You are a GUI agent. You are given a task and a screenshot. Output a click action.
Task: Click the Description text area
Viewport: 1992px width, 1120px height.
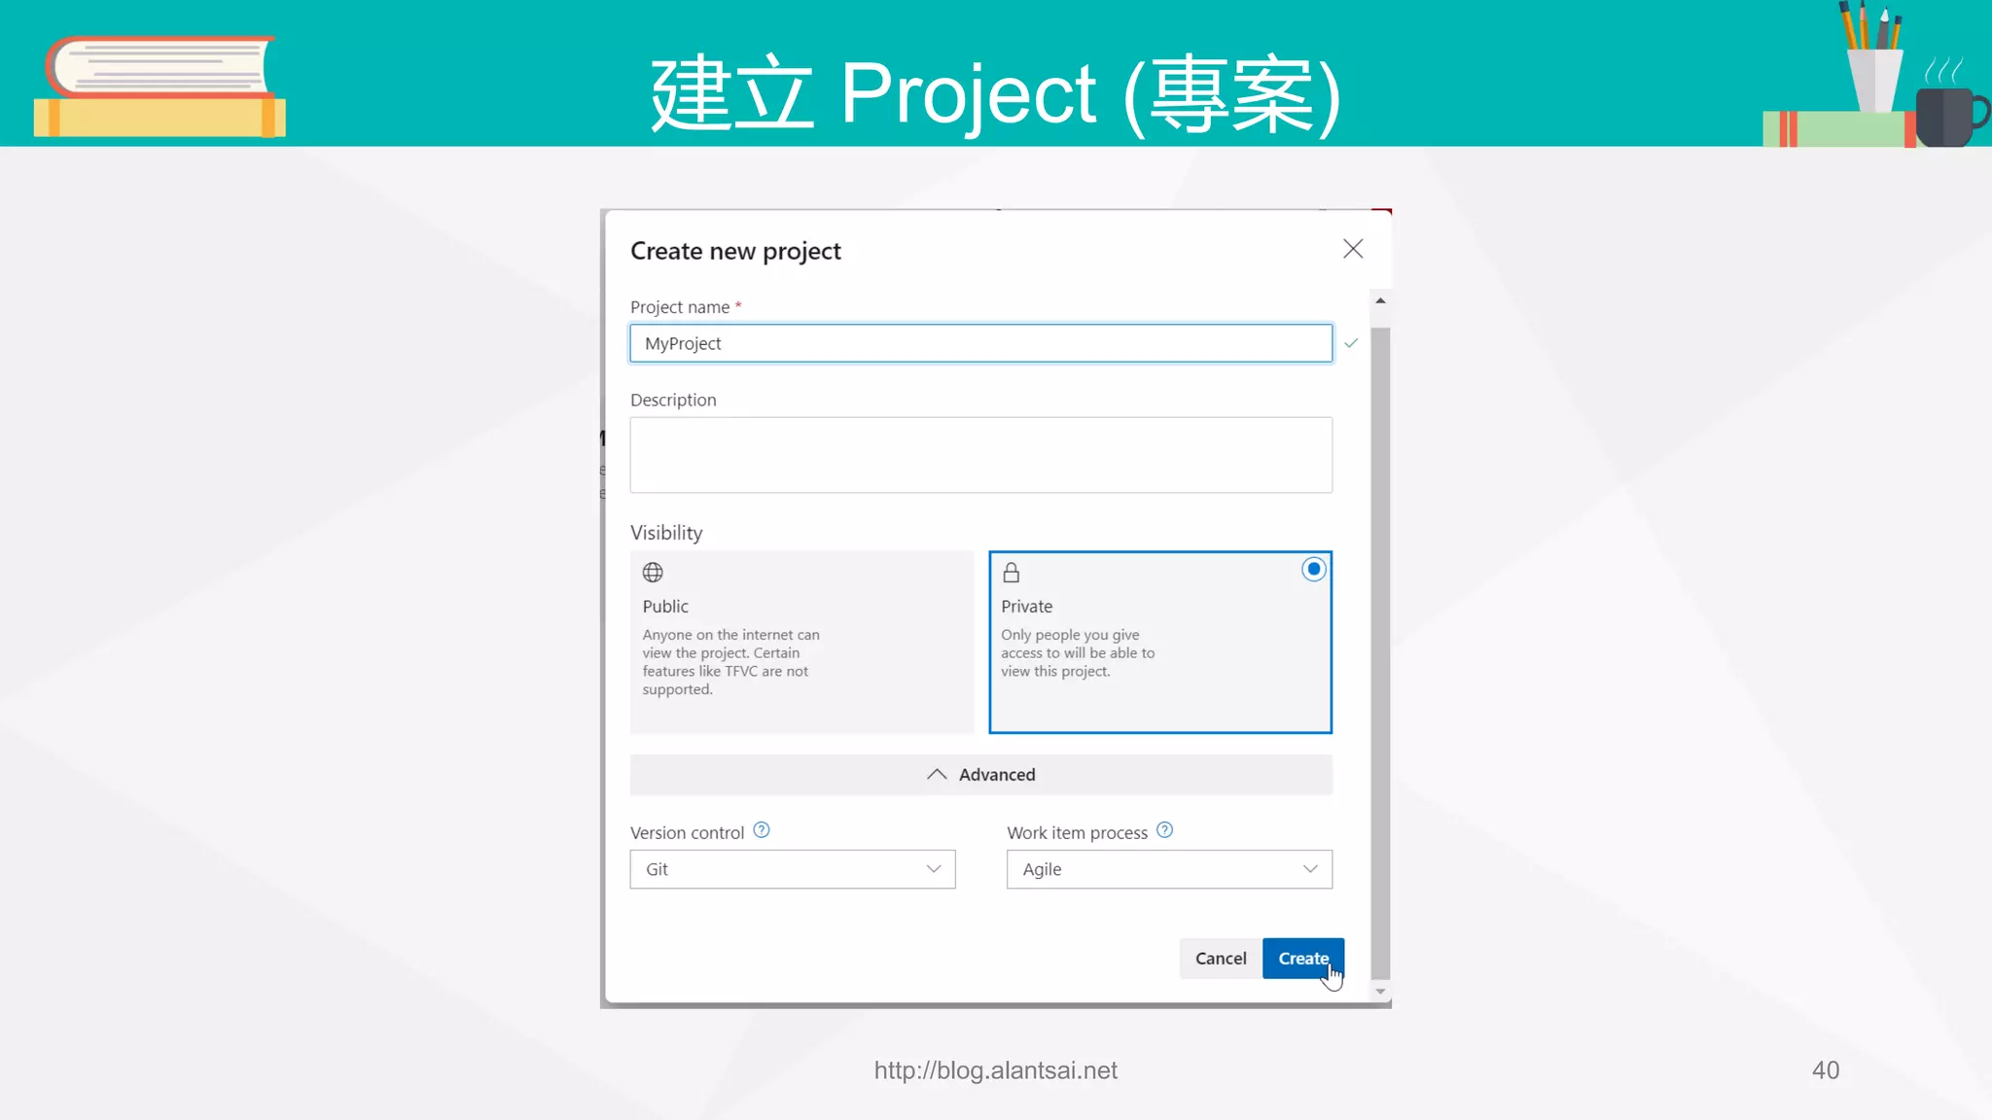tap(980, 455)
